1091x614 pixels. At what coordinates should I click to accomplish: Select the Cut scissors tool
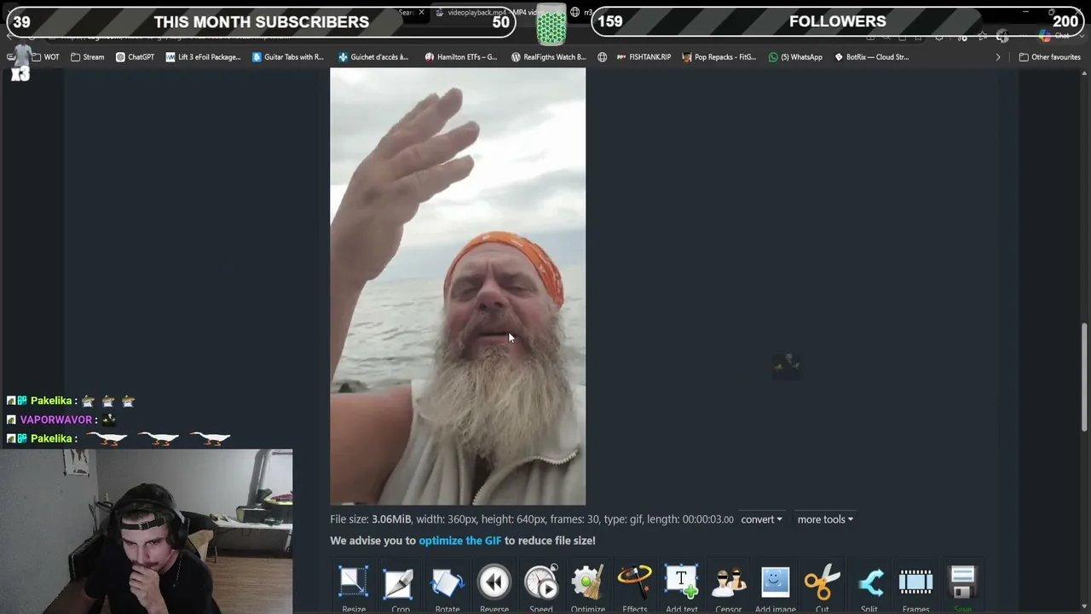(x=823, y=582)
